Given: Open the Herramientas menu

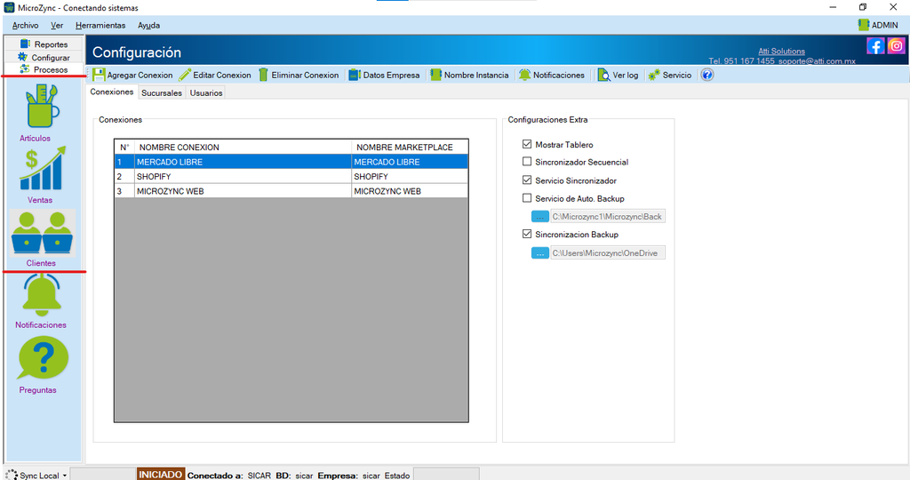Looking at the screenshot, I should [x=100, y=26].
